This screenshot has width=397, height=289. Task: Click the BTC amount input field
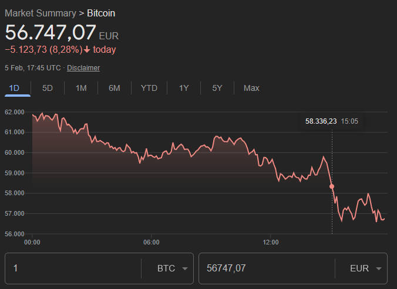73,268
